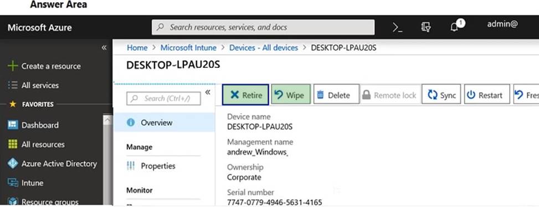Sync the device
Image resolution: width=539 pixels, height=207 pixels.
click(x=442, y=95)
